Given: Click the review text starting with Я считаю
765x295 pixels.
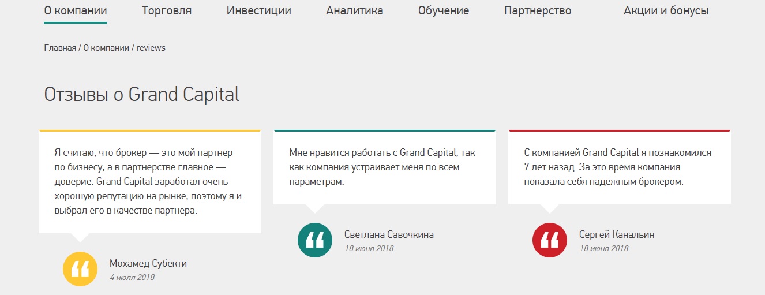Looking at the screenshot, I should [x=148, y=182].
